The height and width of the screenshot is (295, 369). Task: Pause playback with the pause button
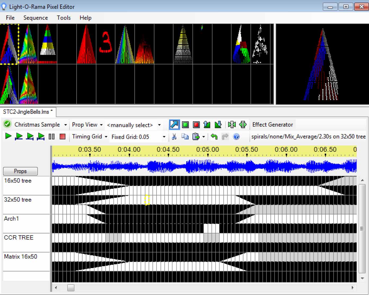tap(52, 136)
